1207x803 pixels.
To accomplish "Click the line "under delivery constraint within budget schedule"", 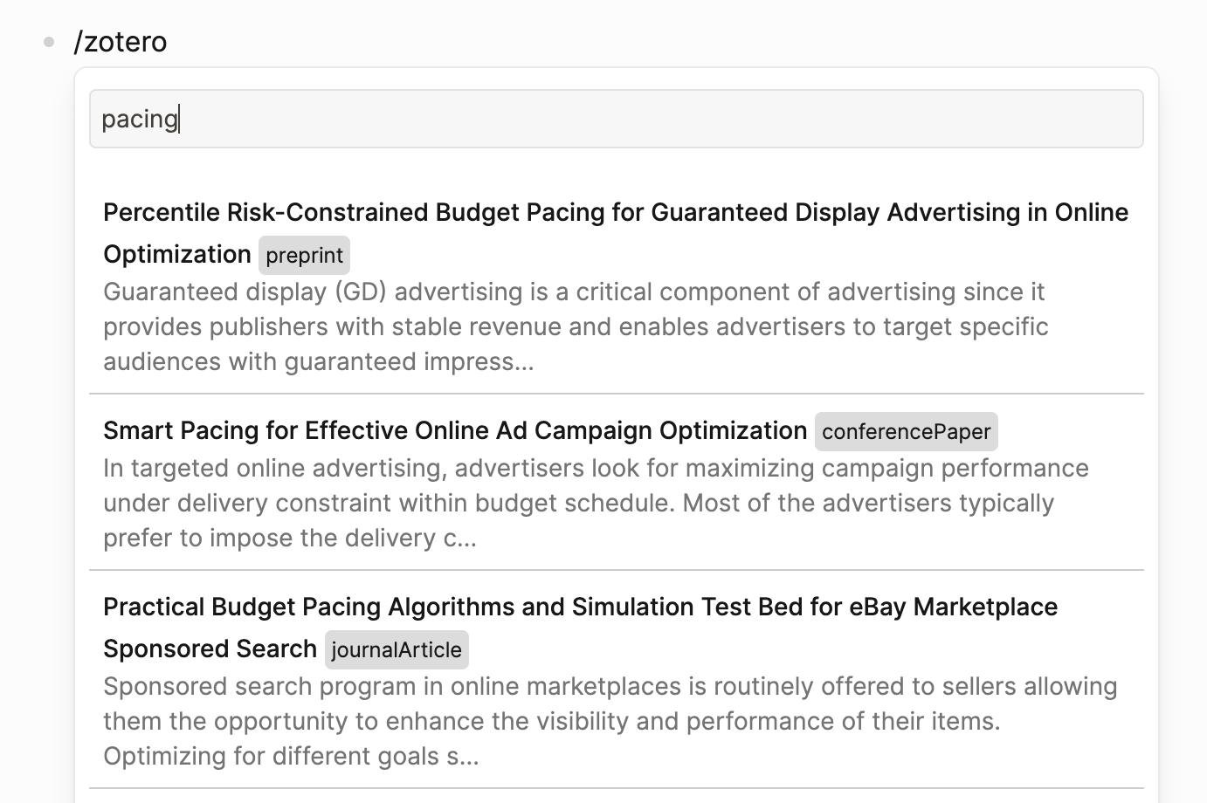I will [x=577, y=503].
